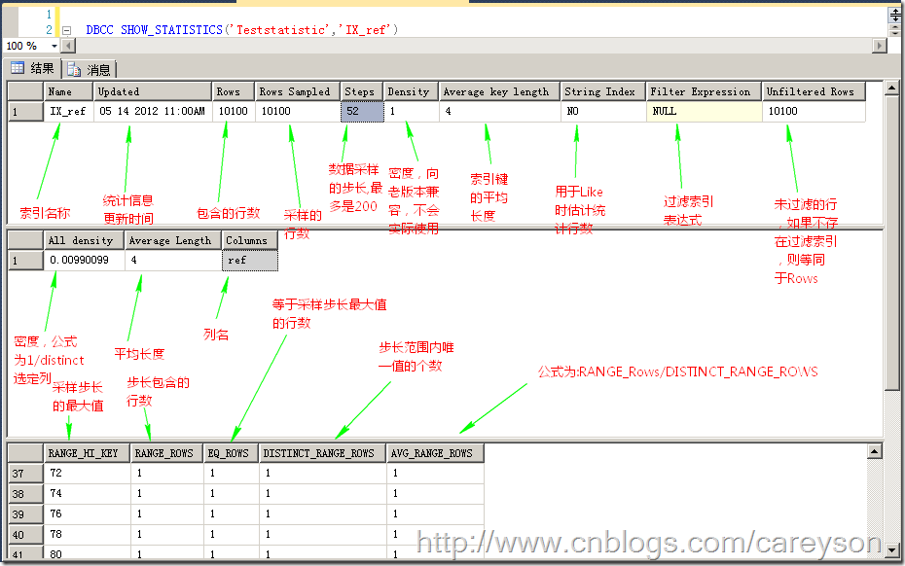This screenshot has width=905, height=566.
Task: Collapse the DBCC SHOW_STATISTICS code block
Action: click(66, 30)
